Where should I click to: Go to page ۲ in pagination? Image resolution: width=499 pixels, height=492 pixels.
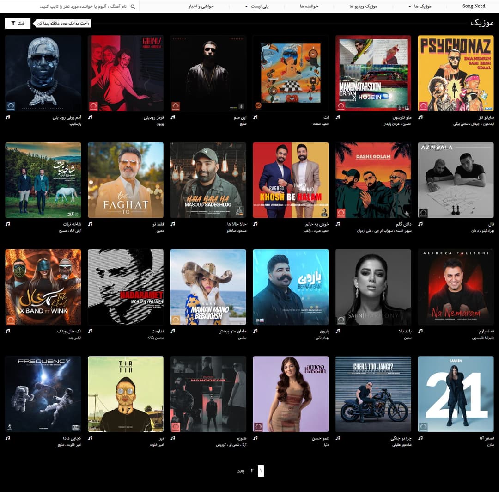point(252,471)
